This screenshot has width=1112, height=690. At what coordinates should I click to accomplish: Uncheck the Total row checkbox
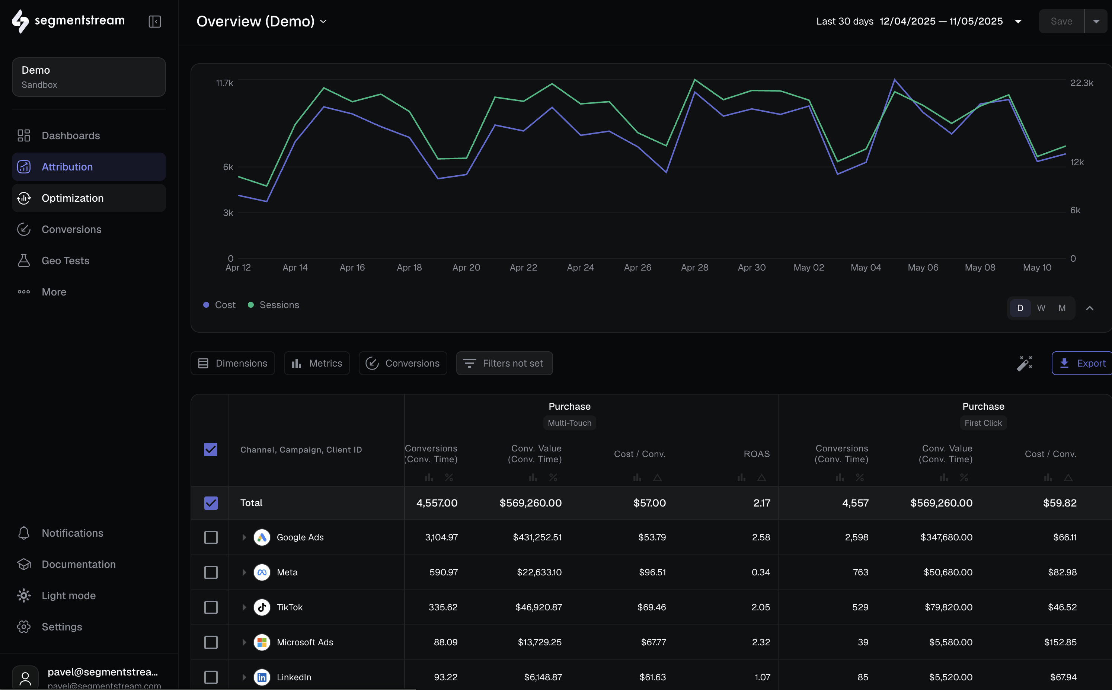(x=211, y=503)
